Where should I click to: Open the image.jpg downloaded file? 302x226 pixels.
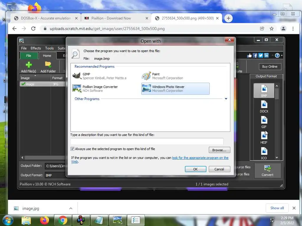(x=31, y=209)
